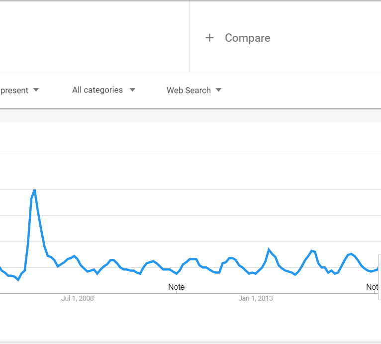This screenshot has height=344, width=381.
Task: Click the Jul 1, 2008 axis label
Action: 77,298
